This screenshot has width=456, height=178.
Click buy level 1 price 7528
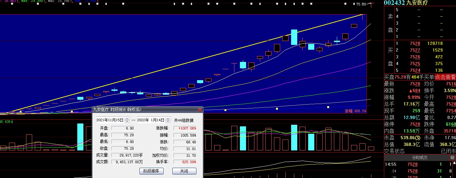[x=415, y=43]
